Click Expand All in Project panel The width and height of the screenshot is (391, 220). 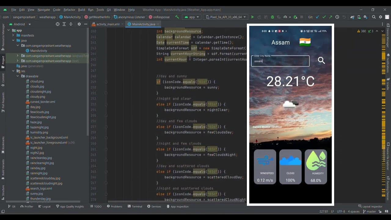[x=64, y=24]
